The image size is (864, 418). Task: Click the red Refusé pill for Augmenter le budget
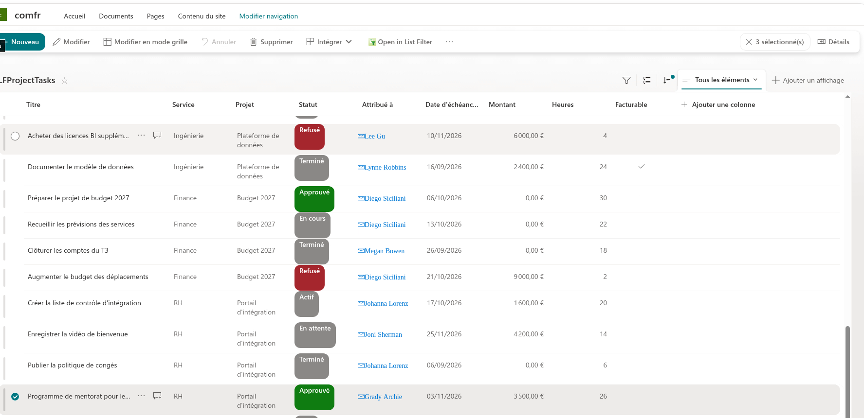point(310,277)
